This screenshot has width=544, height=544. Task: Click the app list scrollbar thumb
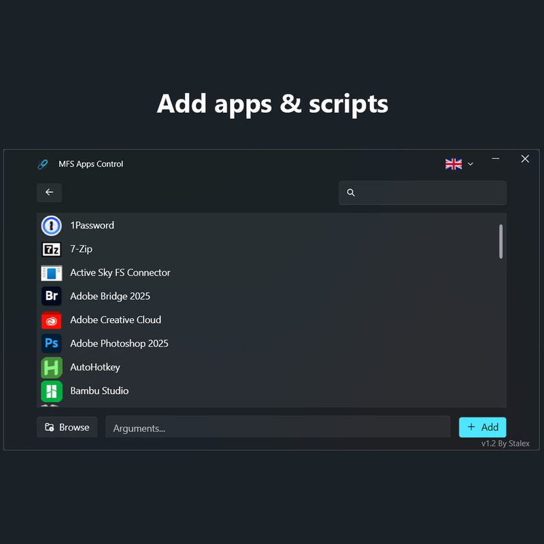coord(501,241)
